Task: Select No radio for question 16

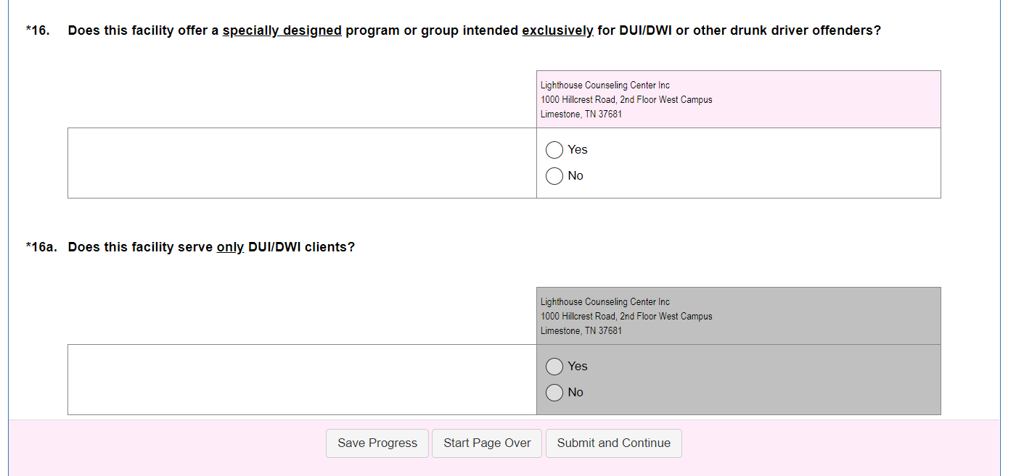Action: [554, 176]
